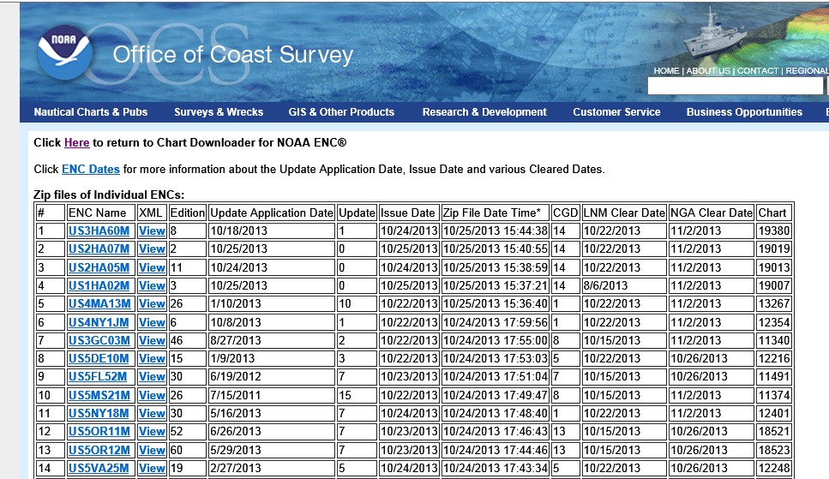829x479 pixels.
Task: Follow the 'Here' link to Chart Downloader
Action: [x=76, y=143]
